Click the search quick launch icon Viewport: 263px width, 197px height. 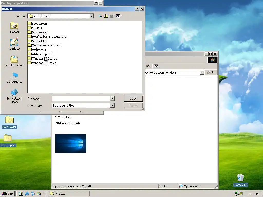[x=39, y=194]
